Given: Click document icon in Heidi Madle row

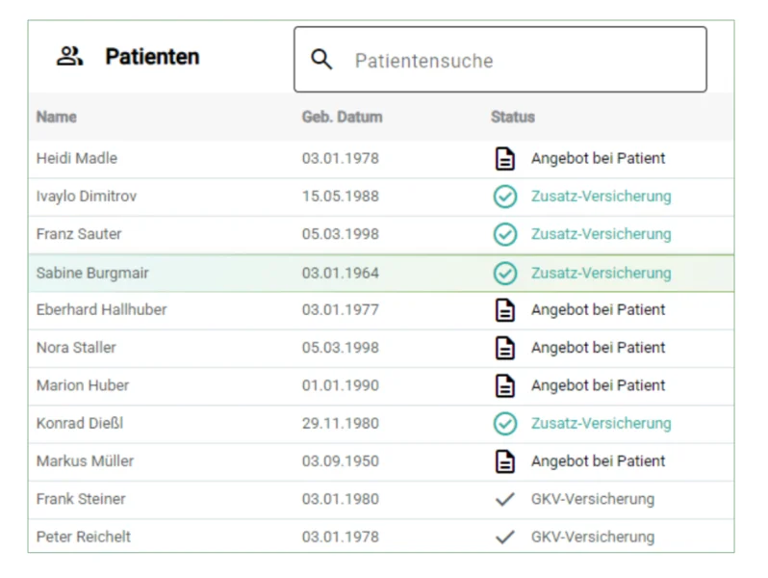Looking at the screenshot, I should click(x=505, y=159).
